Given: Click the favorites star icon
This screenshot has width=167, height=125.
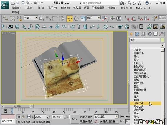Looking at the screenshot, I should coord(140,3).
